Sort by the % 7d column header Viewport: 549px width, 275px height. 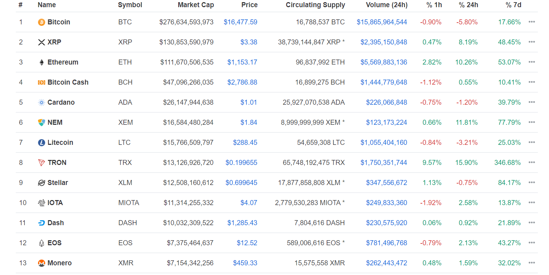(x=513, y=5)
